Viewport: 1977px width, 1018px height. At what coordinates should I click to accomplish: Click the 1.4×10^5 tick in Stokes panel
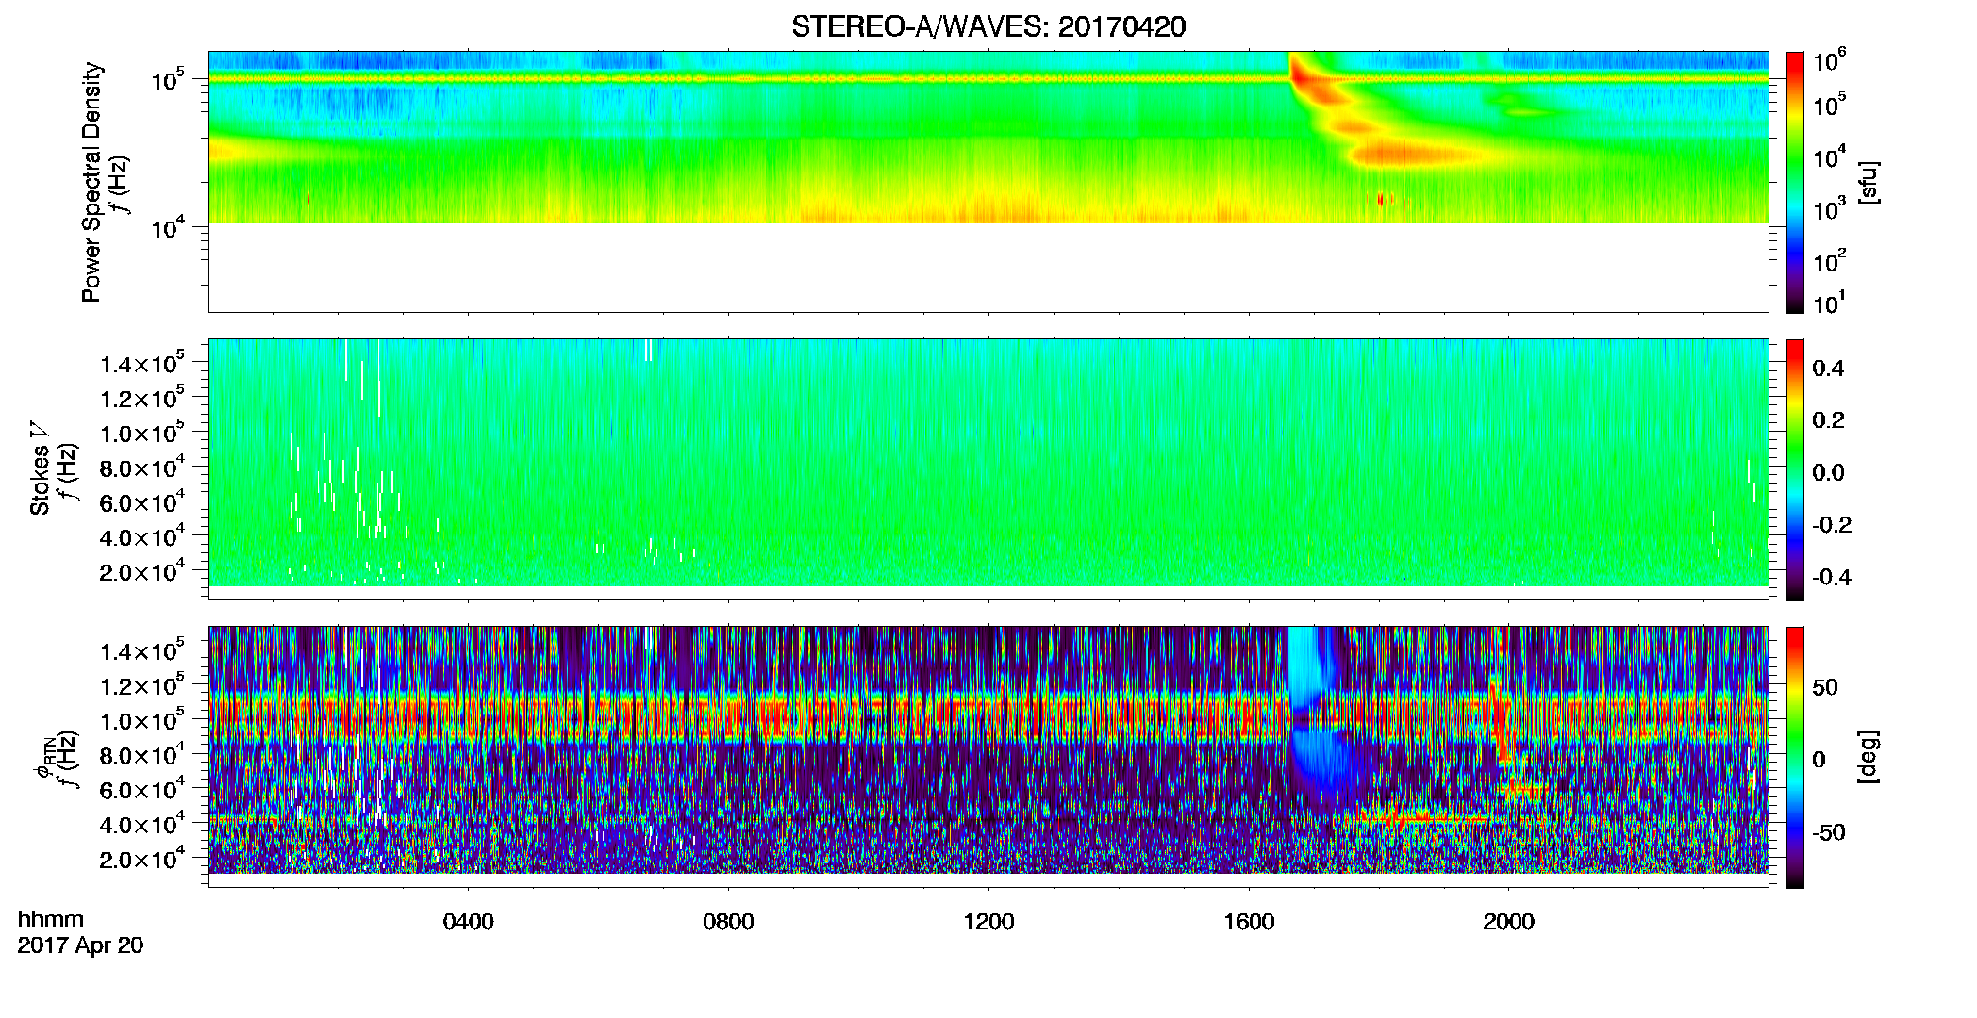(142, 362)
